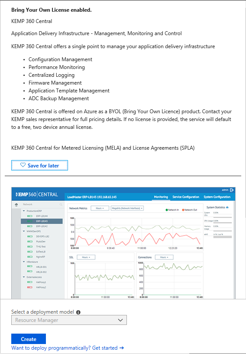This screenshot has height=354, width=246.
Task: Click the KEMP360 CENTRAL logo in preview
Action: 37,194
